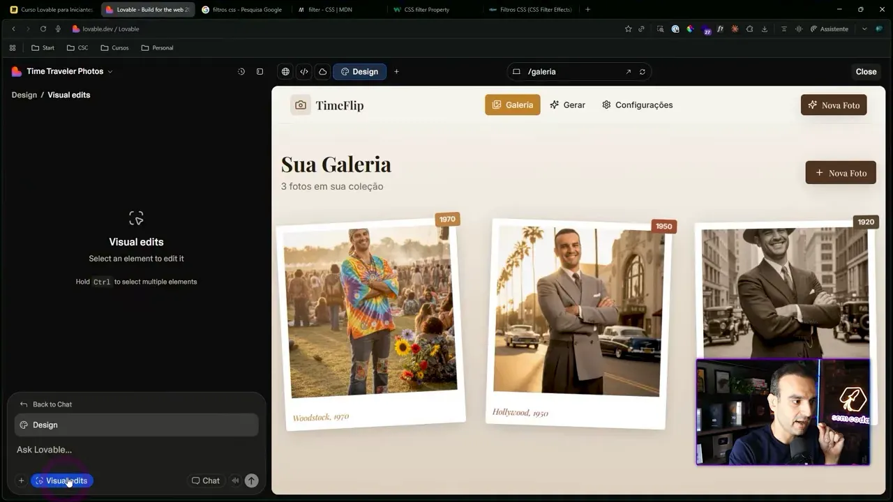The width and height of the screenshot is (893, 502).
Task: Refresh the /galeria preview
Action: point(643,71)
